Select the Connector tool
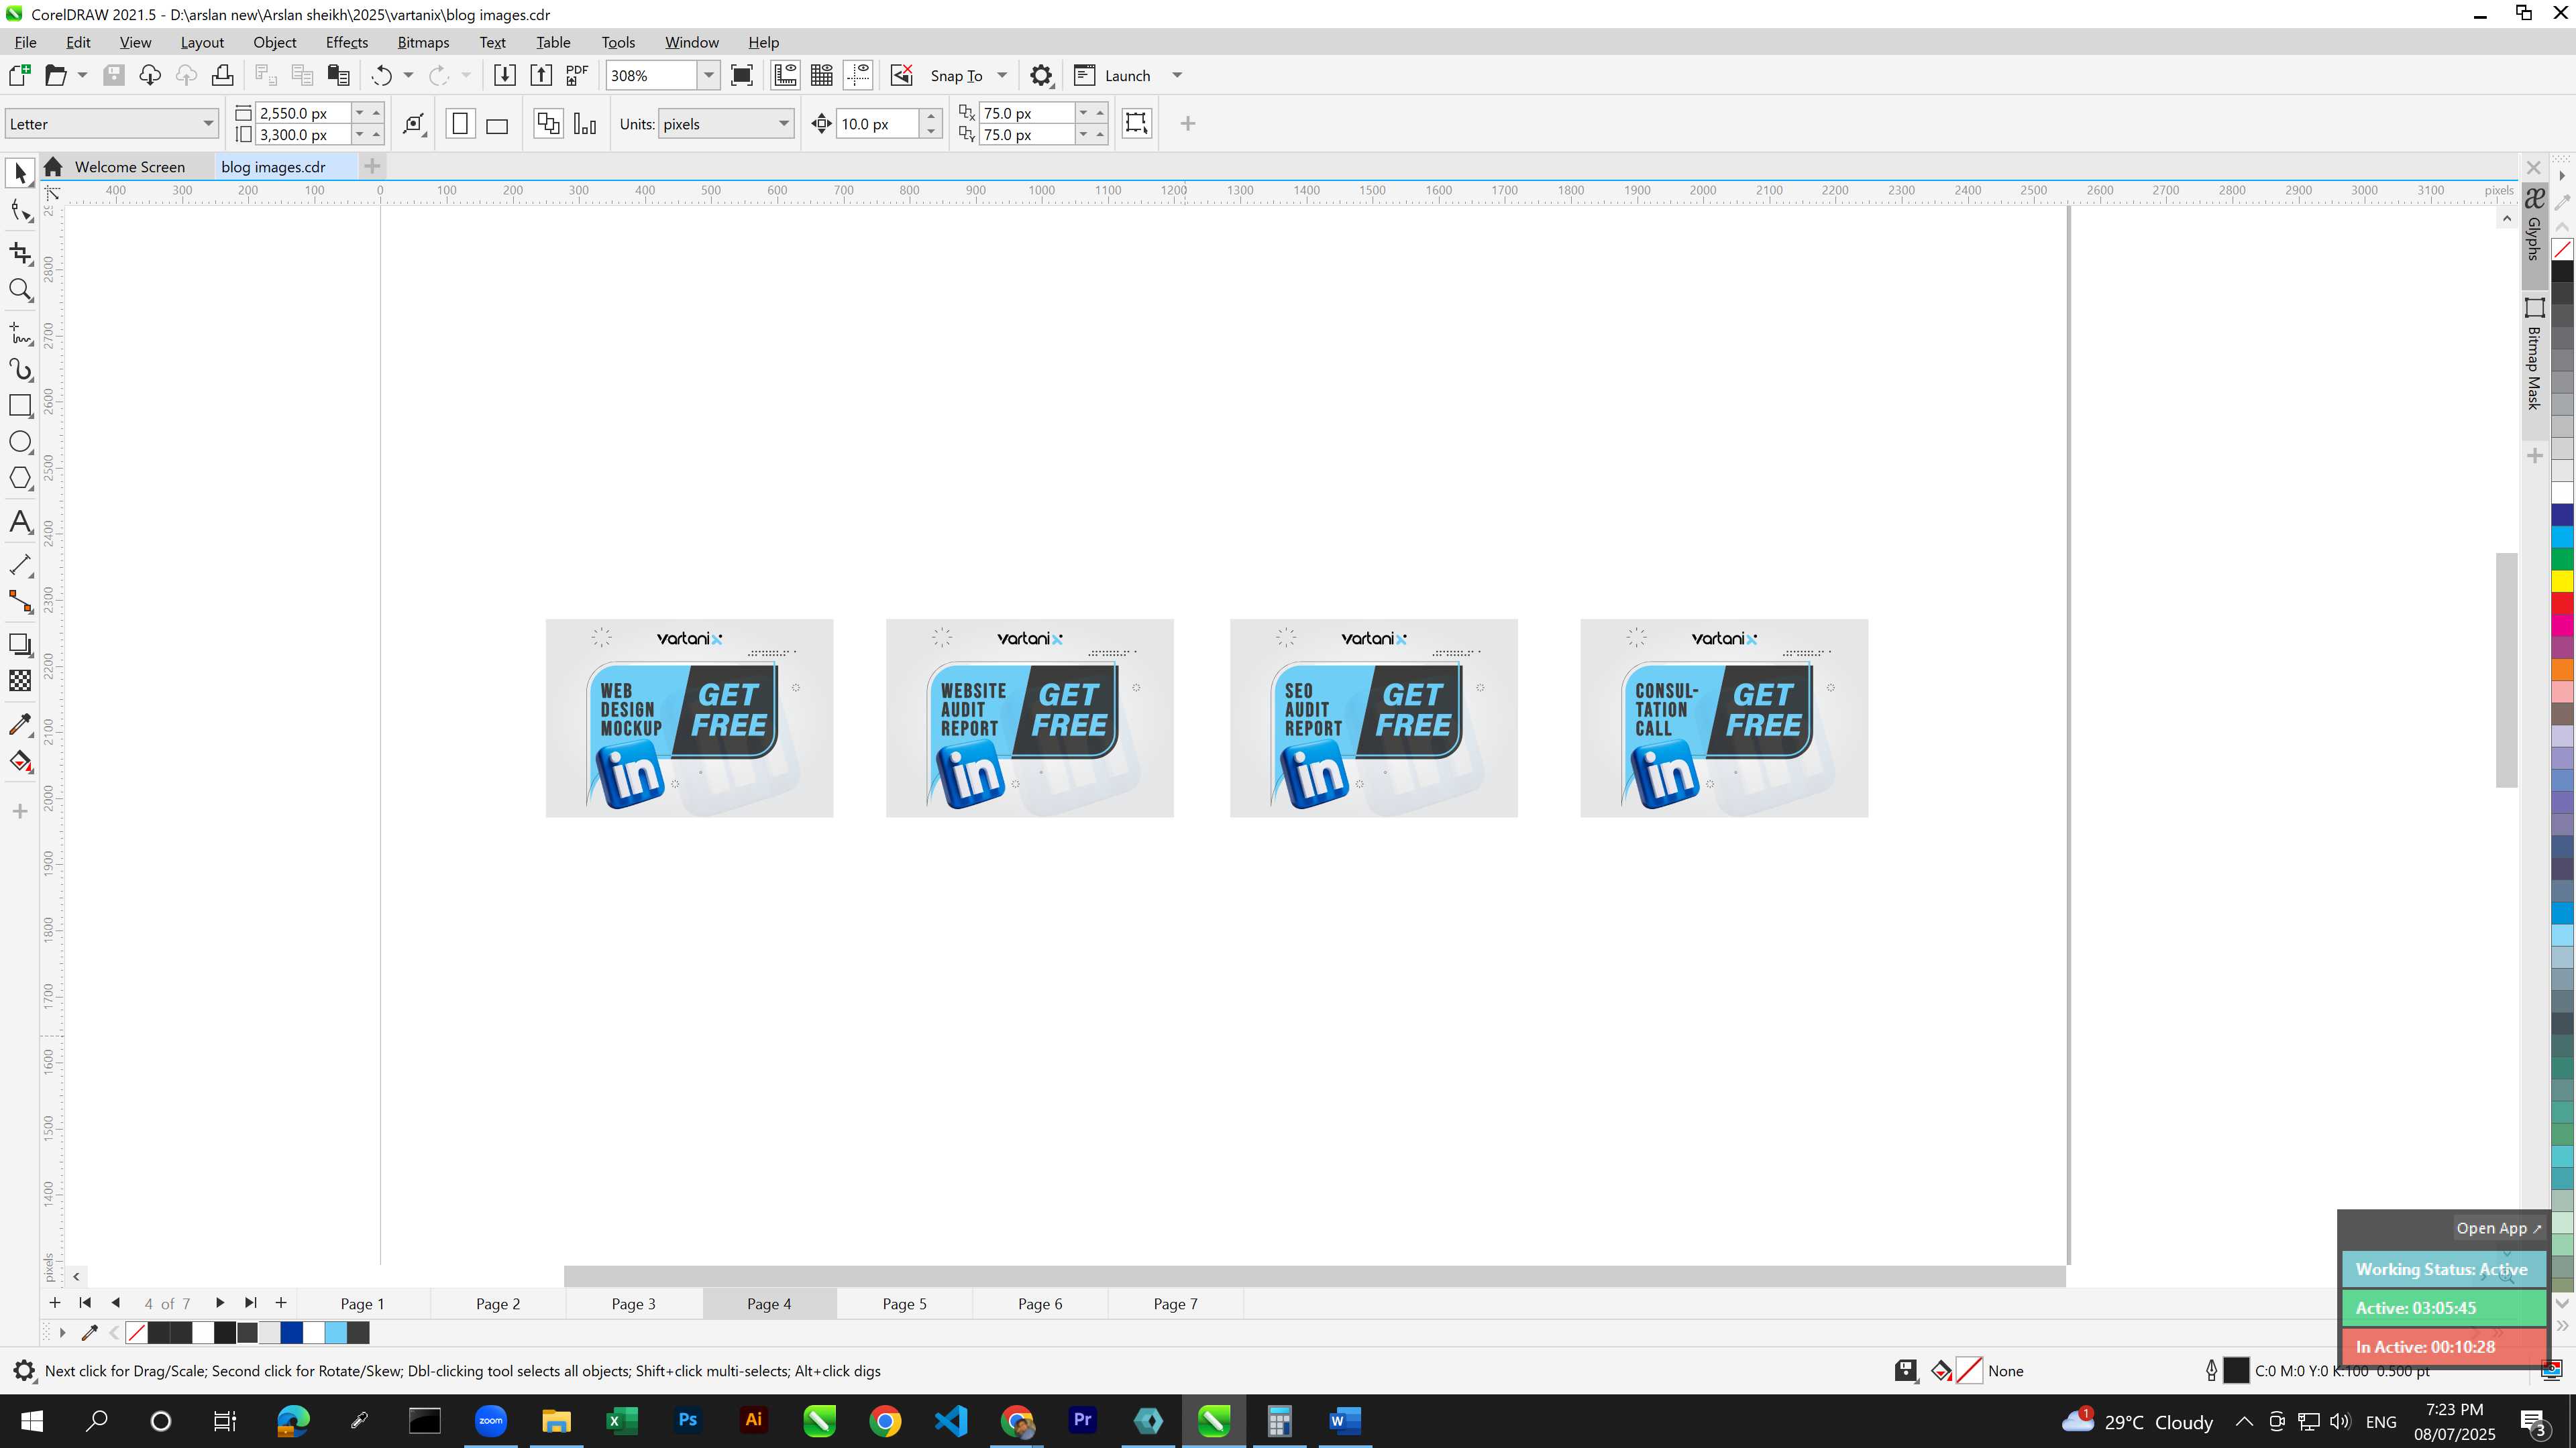2576x1448 pixels. (x=20, y=601)
